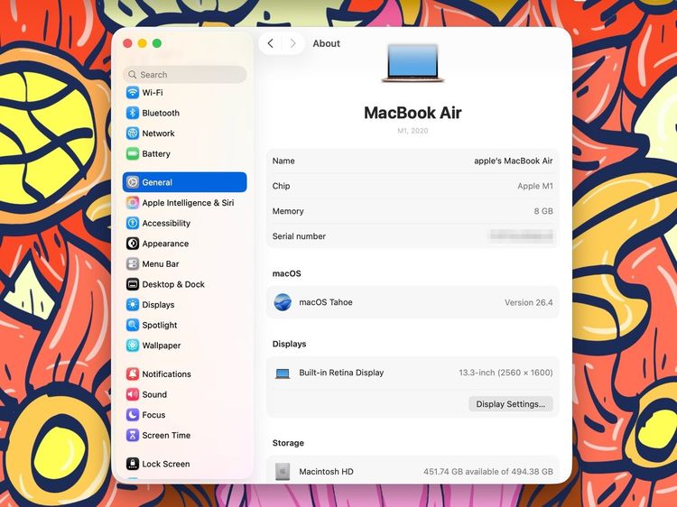This screenshot has height=507, width=677.
Task: Select Accessibility label in sidebar
Action: (x=166, y=223)
